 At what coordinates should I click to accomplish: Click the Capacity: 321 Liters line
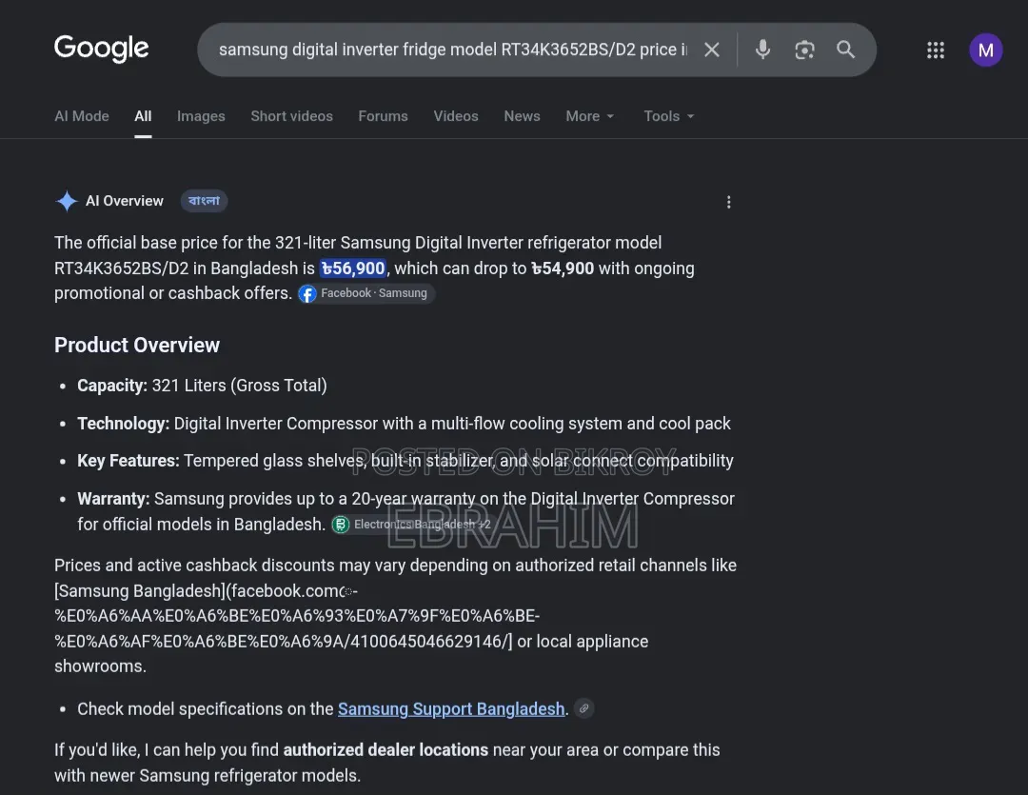[x=202, y=385]
